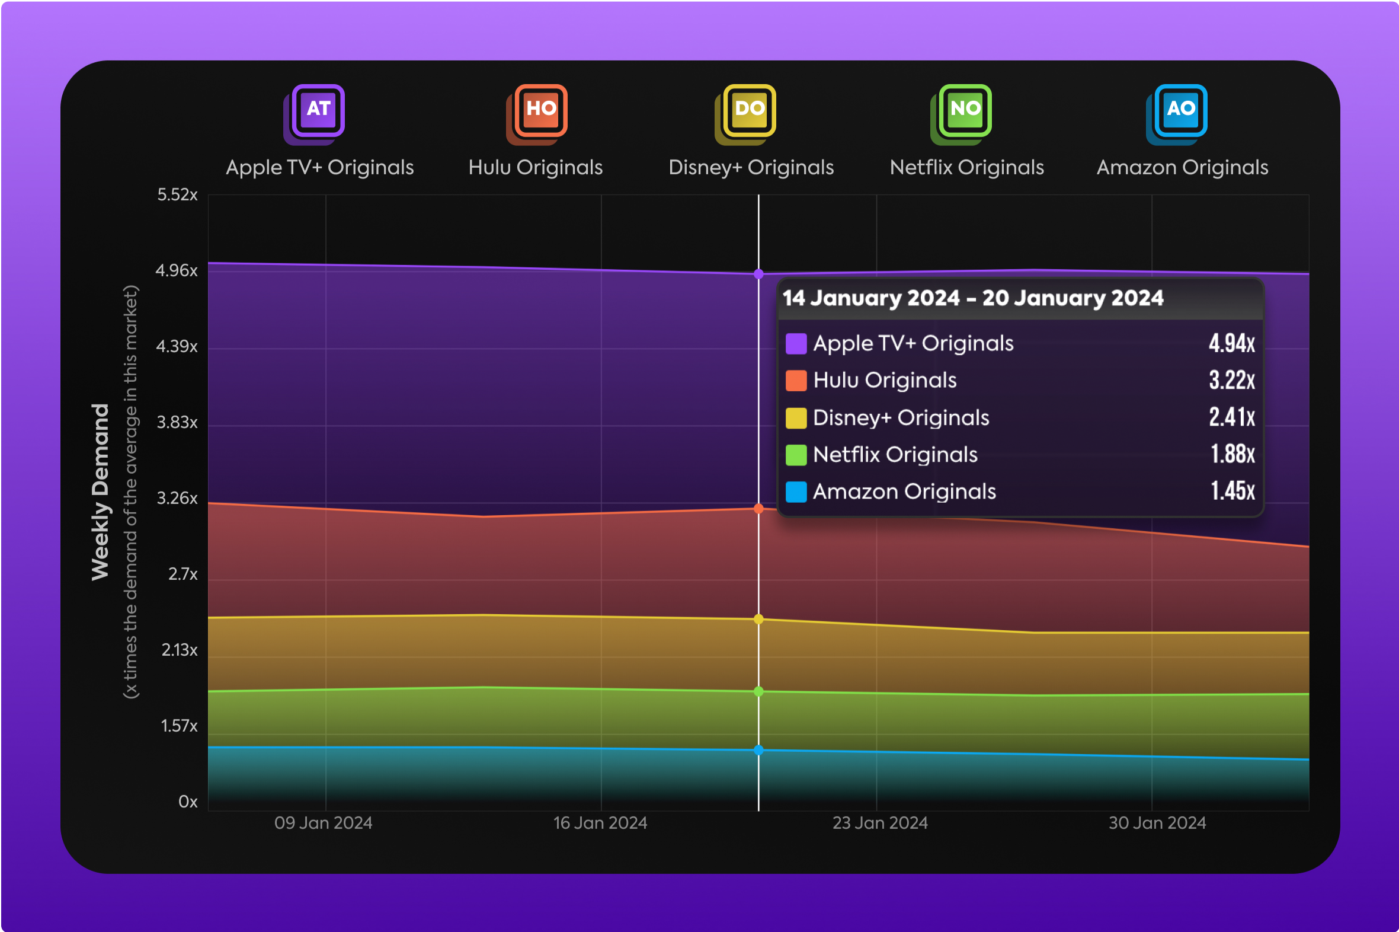1399x932 pixels.
Task: Toggle the Disney+ Originals legend label
Action: coord(751,168)
